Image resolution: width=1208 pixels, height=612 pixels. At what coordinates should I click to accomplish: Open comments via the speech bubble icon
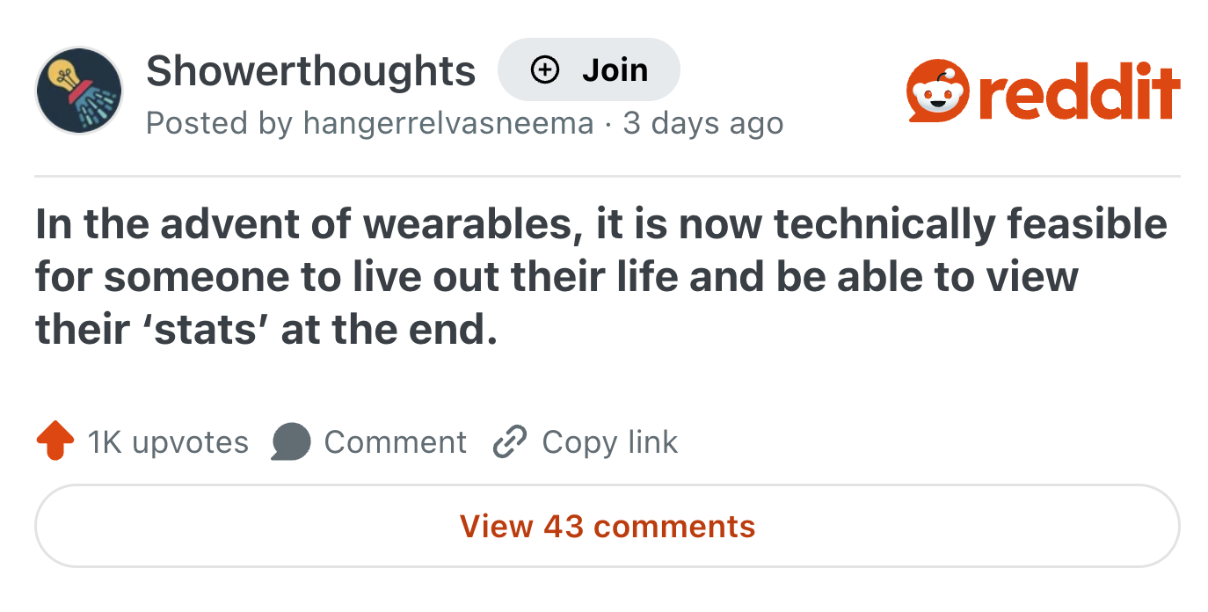[291, 441]
